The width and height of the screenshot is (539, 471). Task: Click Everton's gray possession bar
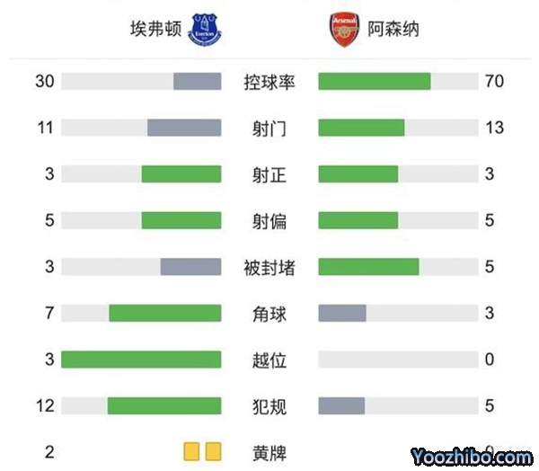coord(197,82)
